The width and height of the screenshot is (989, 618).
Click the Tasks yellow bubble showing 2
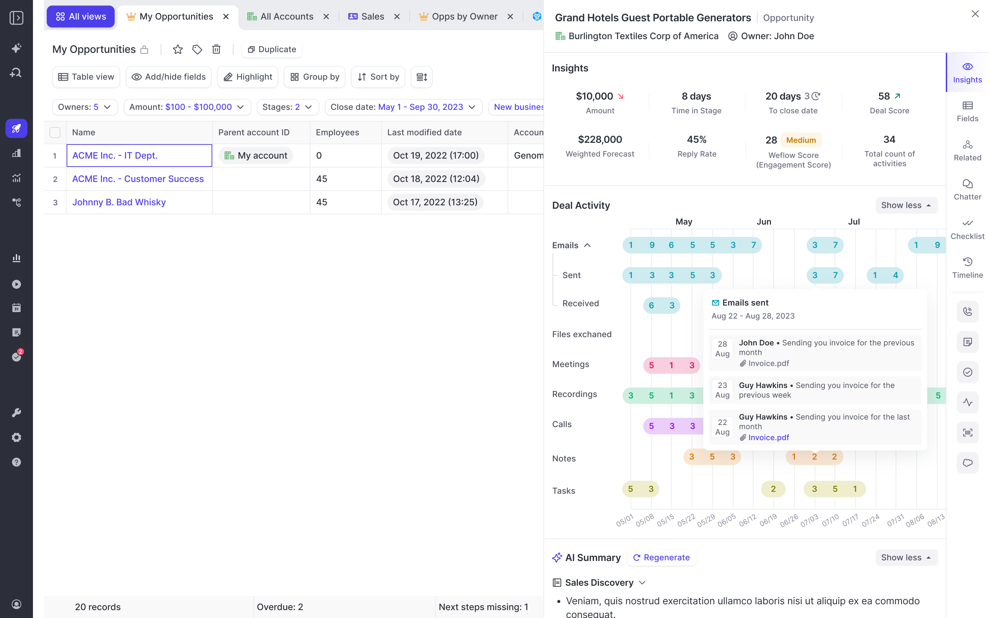point(773,489)
